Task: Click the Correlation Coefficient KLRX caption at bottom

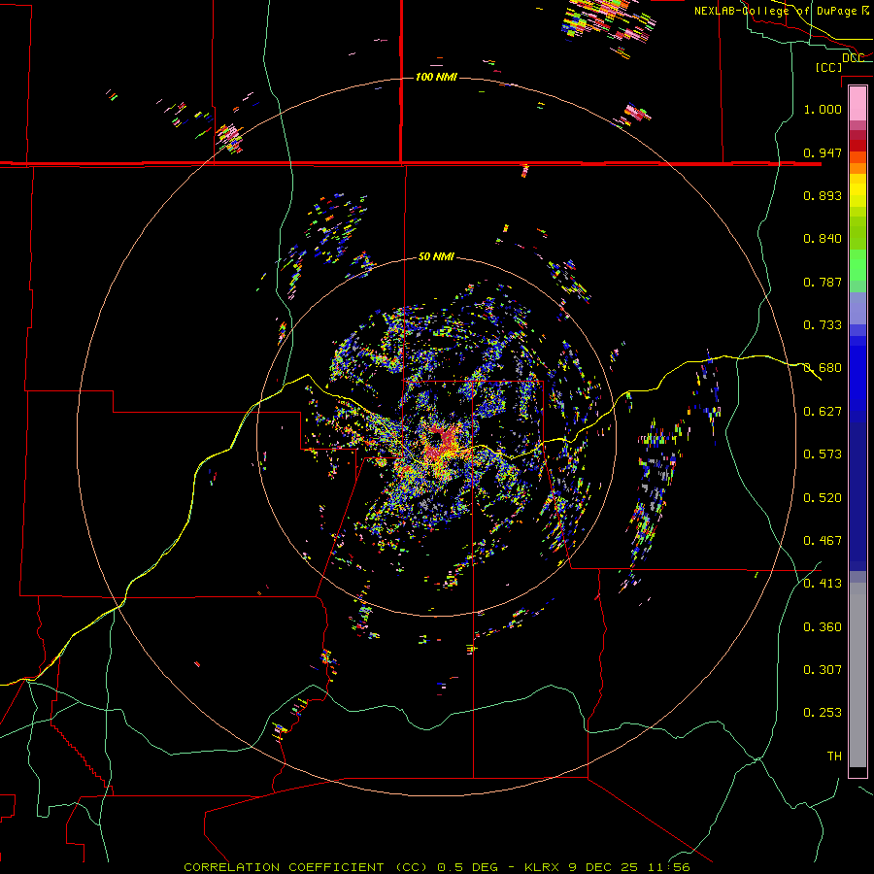Action: [437, 867]
